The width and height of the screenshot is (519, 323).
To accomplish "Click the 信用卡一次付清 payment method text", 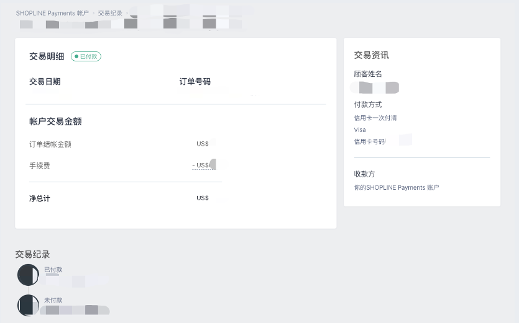I will [375, 118].
